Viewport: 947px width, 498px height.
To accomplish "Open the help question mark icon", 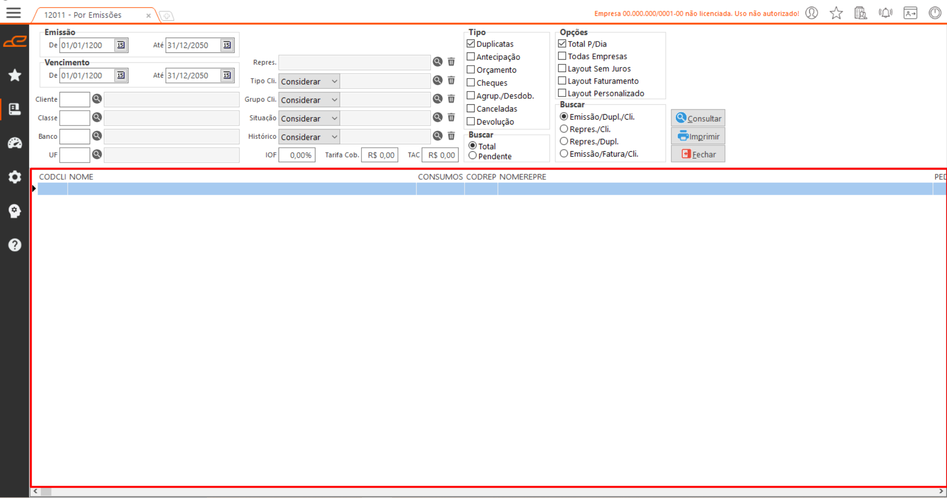I will [15, 245].
